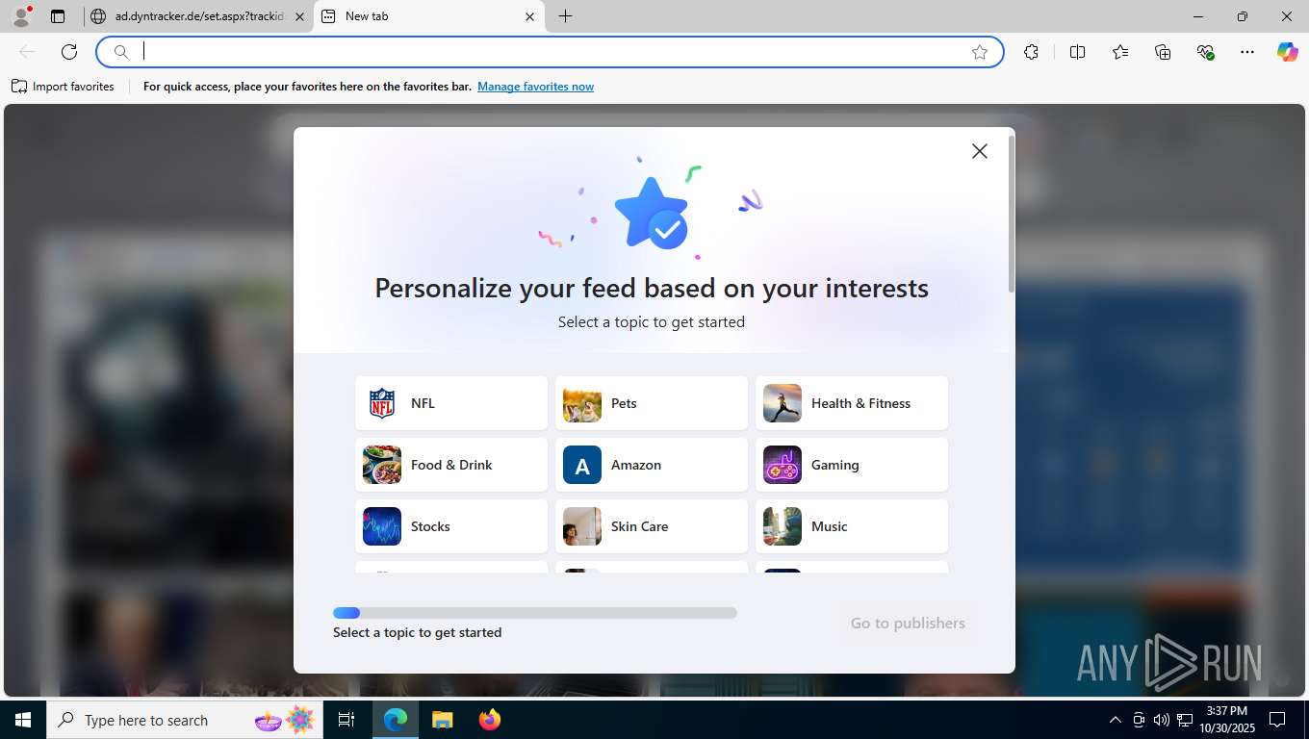1309x739 pixels.
Task: Click the topic selection progress bar
Action: tap(535, 613)
